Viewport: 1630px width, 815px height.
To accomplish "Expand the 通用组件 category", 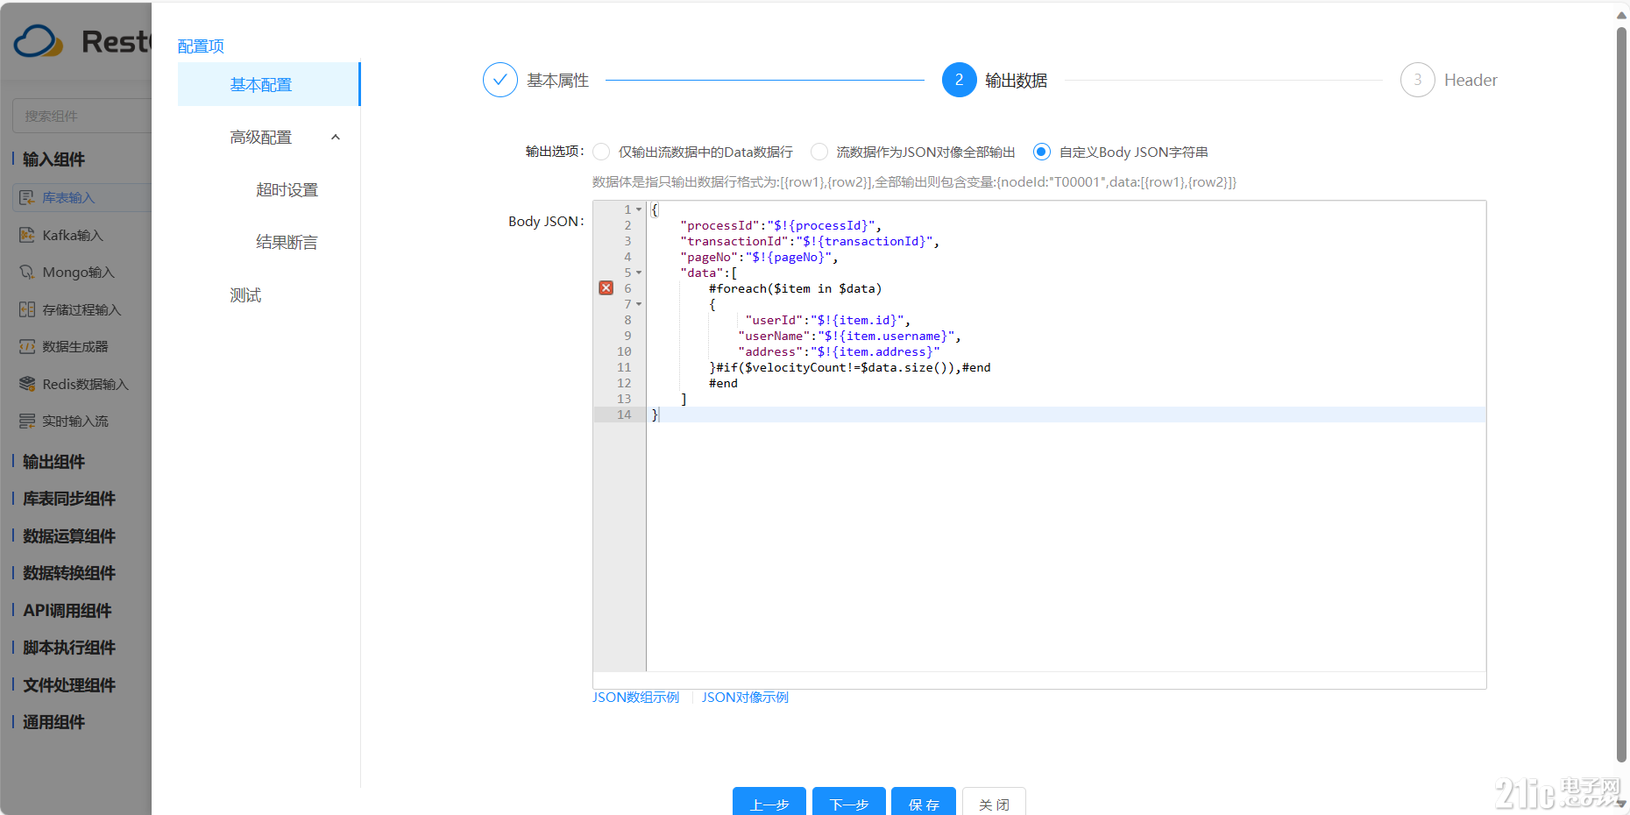I will pos(53,721).
